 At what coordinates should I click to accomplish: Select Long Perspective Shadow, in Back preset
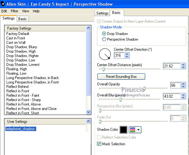tap(33, 78)
